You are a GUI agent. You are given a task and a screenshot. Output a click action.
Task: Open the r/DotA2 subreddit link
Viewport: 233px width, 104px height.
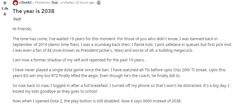pyautogui.click(x=25, y=2)
